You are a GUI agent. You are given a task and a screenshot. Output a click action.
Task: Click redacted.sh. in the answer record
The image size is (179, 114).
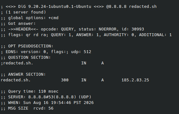pos(16,80)
